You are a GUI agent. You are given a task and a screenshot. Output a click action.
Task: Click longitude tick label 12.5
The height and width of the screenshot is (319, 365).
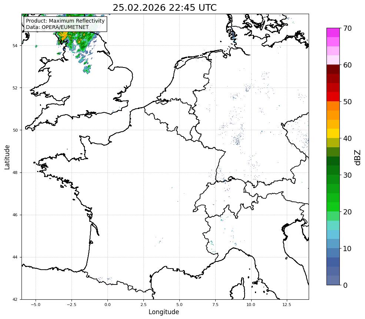[287, 305]
